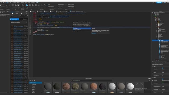Collapse the Emitter section in Properties
The image size is (169, 95).
[x=153, y=85]
